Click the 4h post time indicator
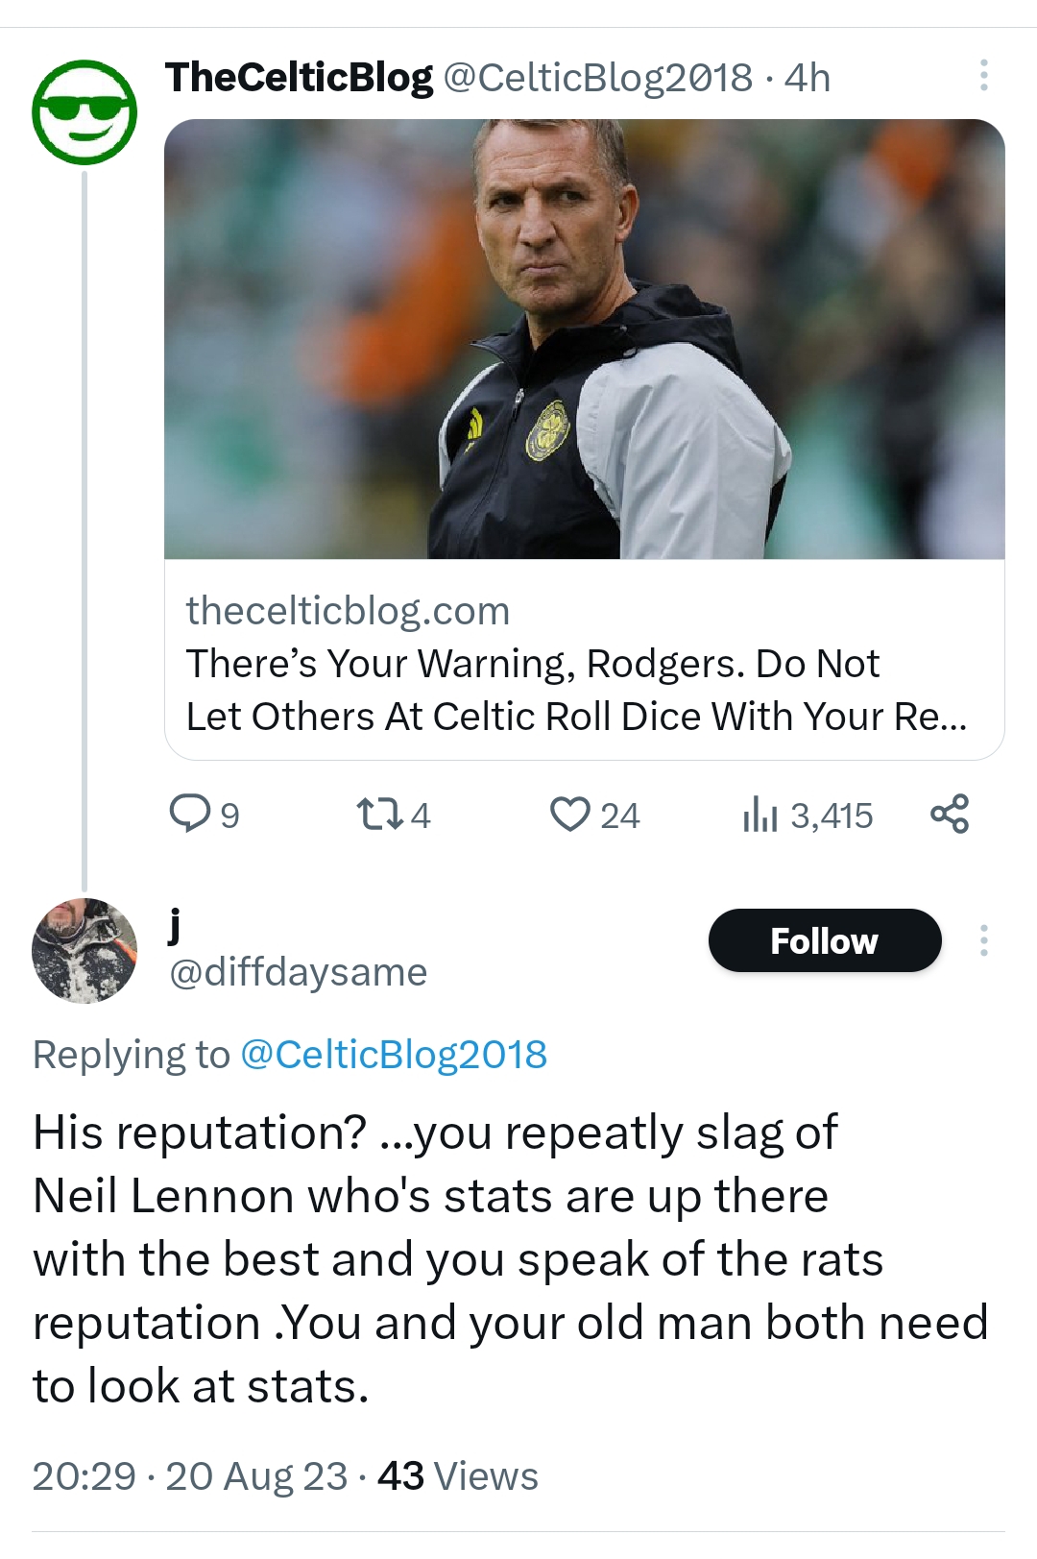 pyautogui.click(x=807, y=78)
